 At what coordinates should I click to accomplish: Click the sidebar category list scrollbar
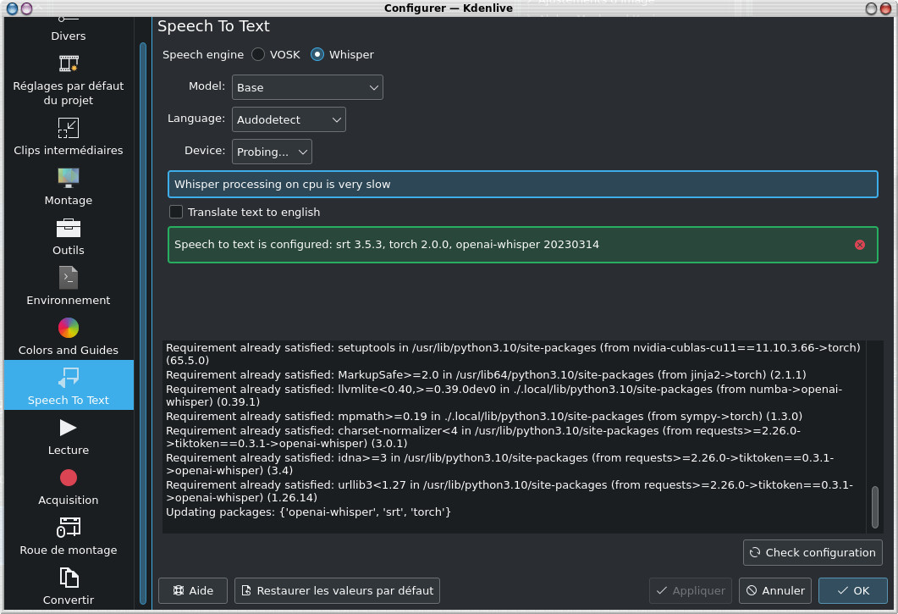[x=142, y=324]
